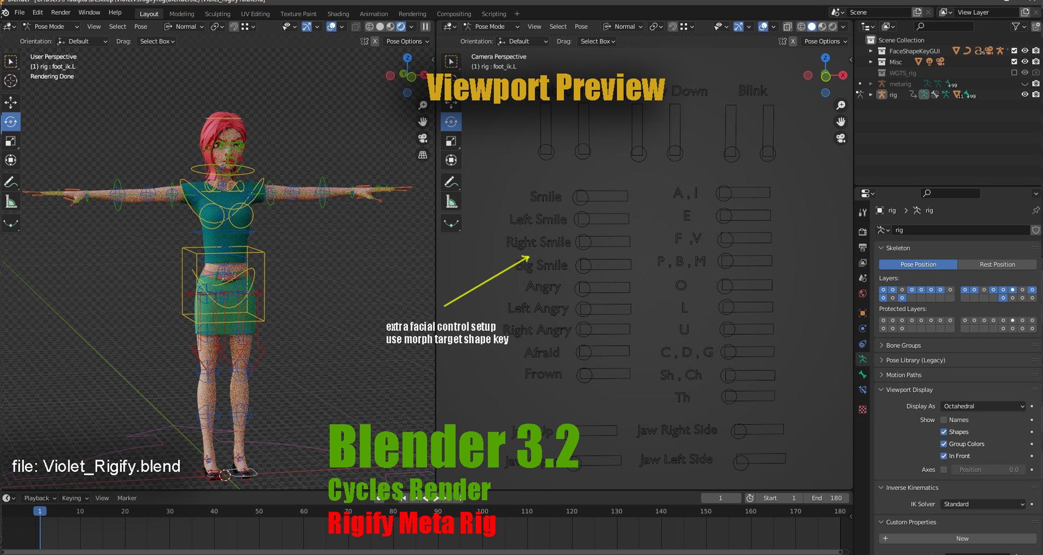1043x555 pixels.
Task: Set the End frame field
Action: coord(826,498)
